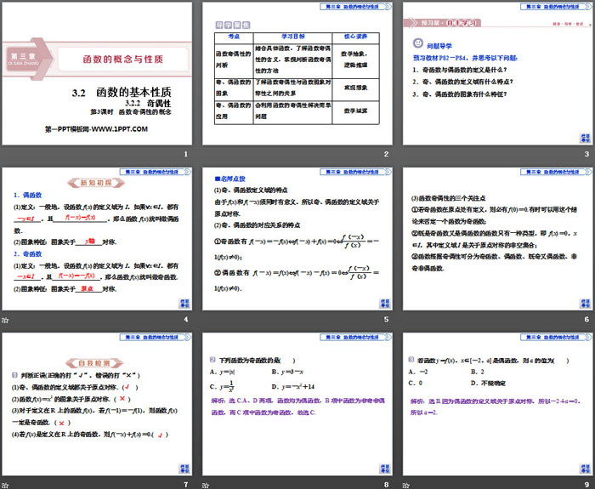Click the navigation icon on slide 5 corner

click(x=382, y=304)
